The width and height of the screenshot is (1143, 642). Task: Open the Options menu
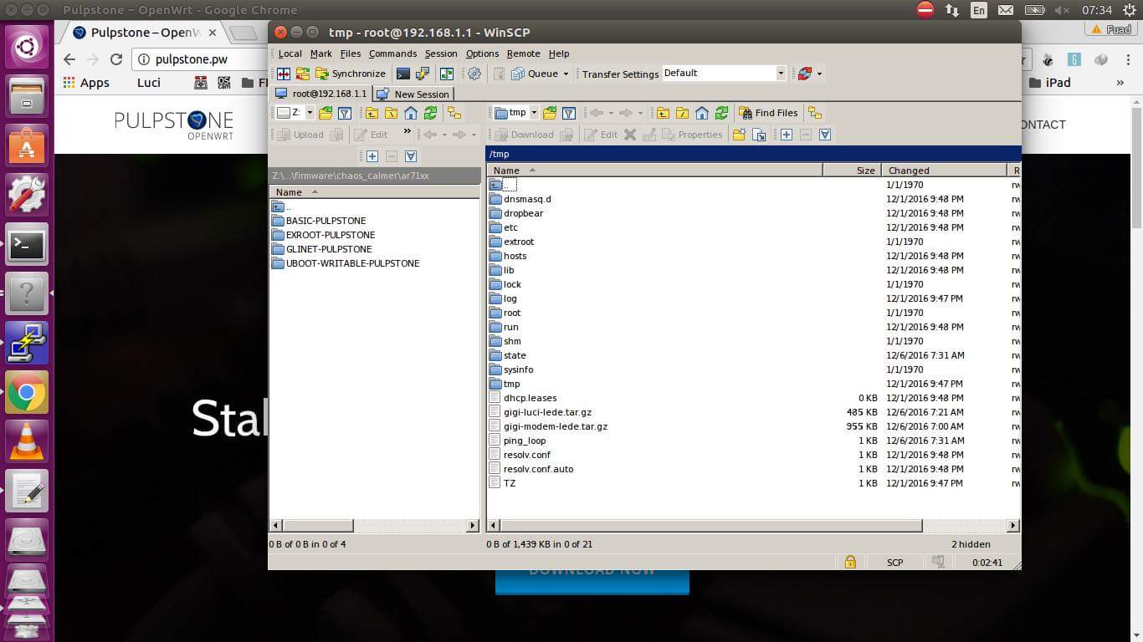pyautogui.click(x=482, y=53)
